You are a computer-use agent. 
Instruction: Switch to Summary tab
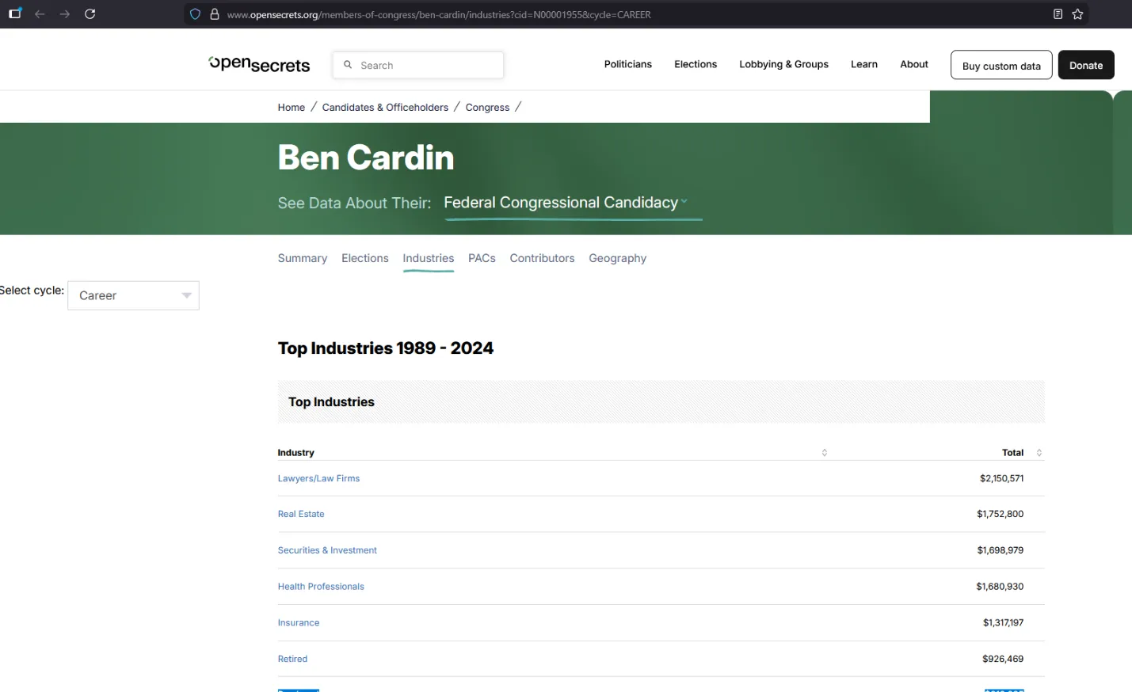(303, 258)
